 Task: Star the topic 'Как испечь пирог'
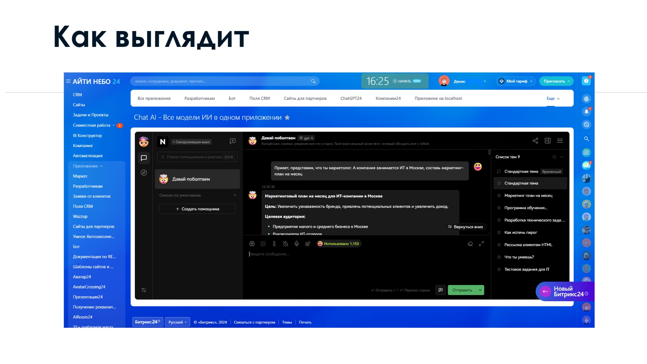pyautogui.click(x=499, y=232)
